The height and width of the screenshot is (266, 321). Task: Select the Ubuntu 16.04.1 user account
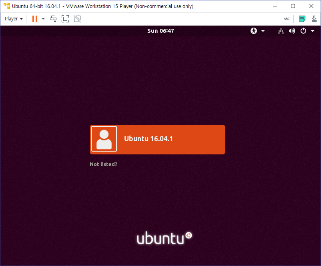[157, 140]
